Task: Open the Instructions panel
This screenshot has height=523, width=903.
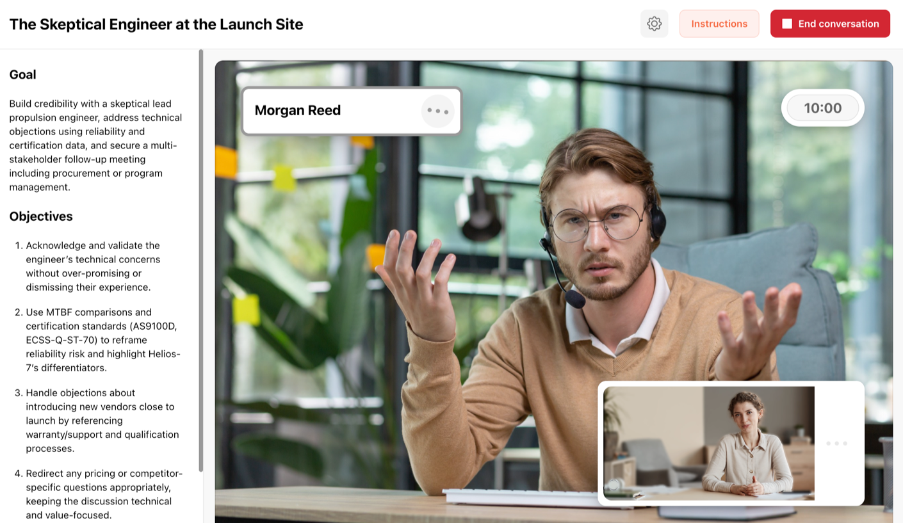Action: coord(719,24)
